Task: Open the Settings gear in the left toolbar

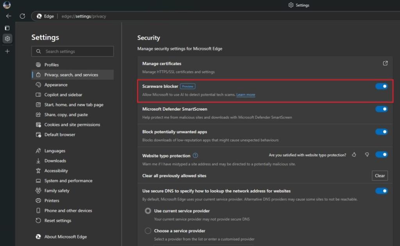Action: coord(7,39)
